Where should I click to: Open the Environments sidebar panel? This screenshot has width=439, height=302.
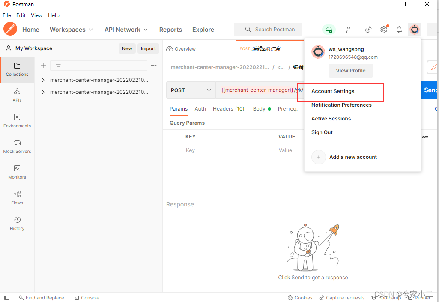point(17,121)
